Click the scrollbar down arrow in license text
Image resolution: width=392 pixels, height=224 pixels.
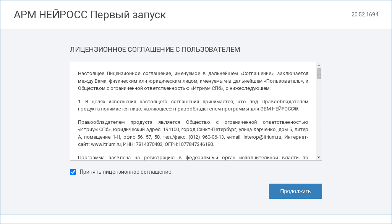(x=319, y=157)
